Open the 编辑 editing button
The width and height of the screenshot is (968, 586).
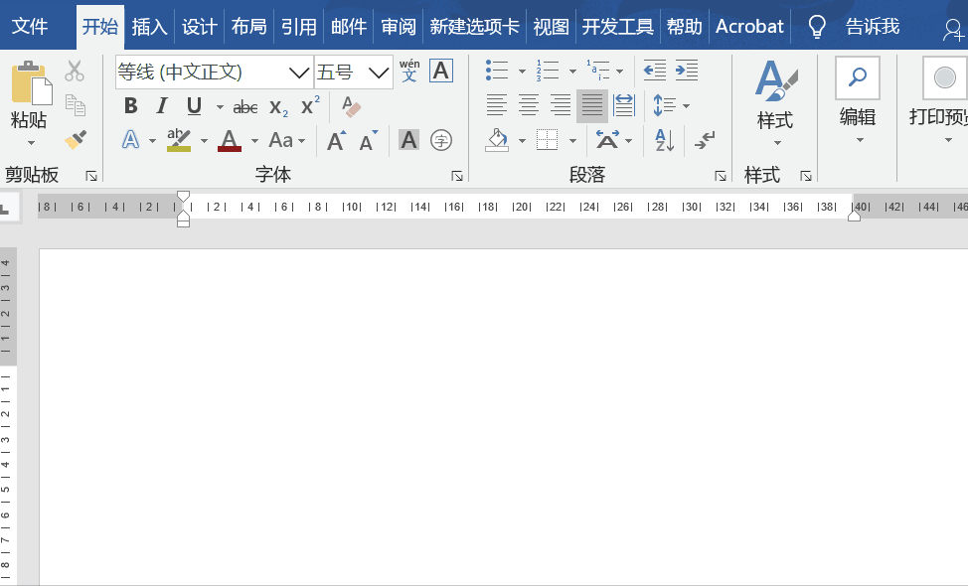pyautogui.click(x=858, y=101)
